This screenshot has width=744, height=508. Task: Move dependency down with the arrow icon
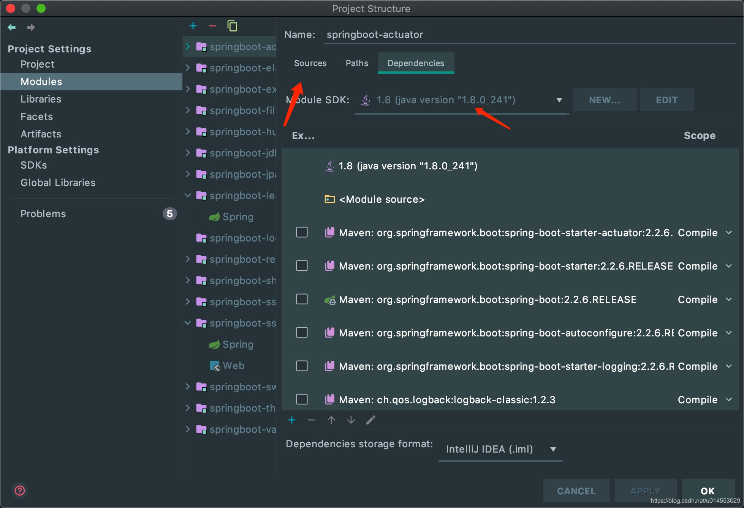pos(351,420)
